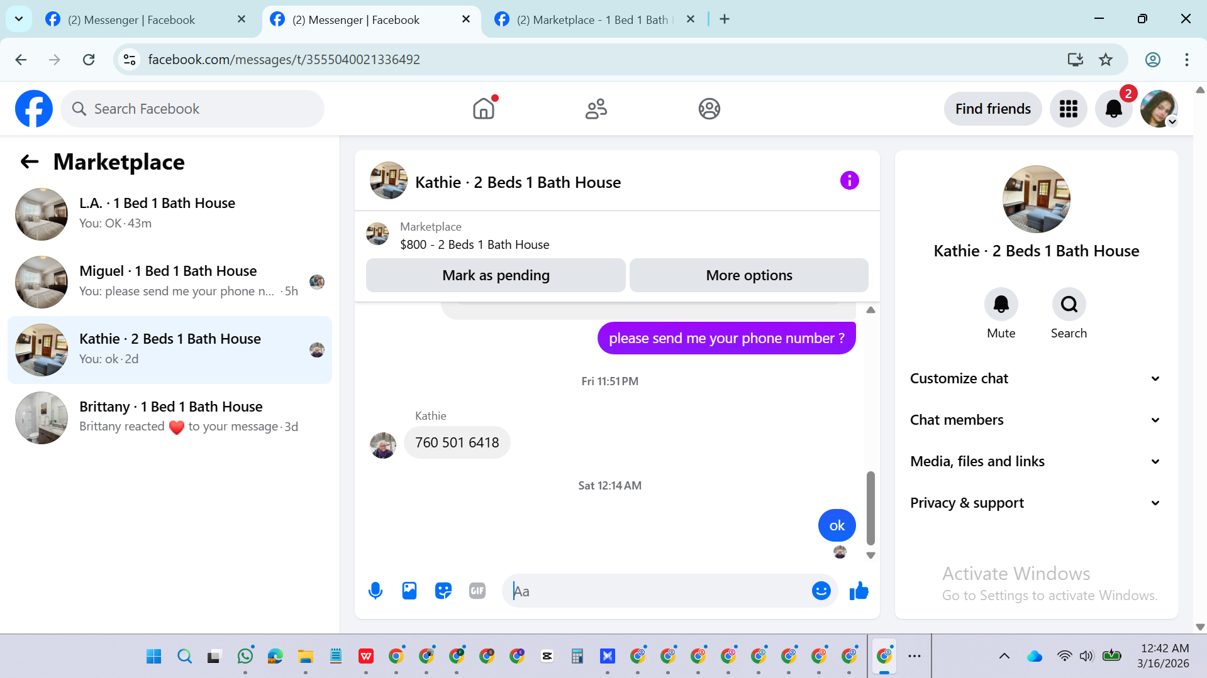
Task: Open Windows Start menu
Action: [153, 656]
